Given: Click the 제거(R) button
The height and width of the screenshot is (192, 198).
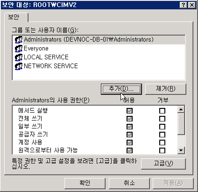Looking at the screenshot, I should click(165, 89).
